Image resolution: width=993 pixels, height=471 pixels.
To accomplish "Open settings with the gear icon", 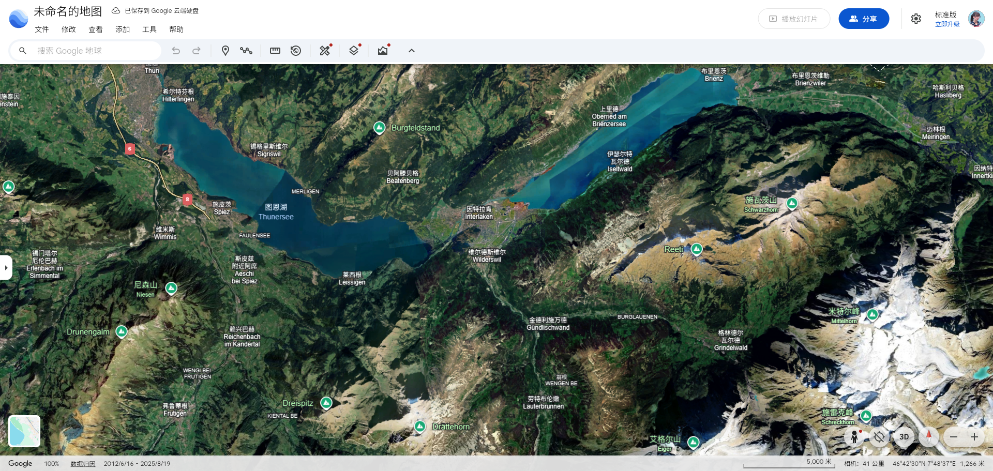I will click(916, 19).
